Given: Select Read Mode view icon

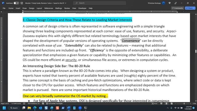Looking at the screenshot, I should (161, 104).
